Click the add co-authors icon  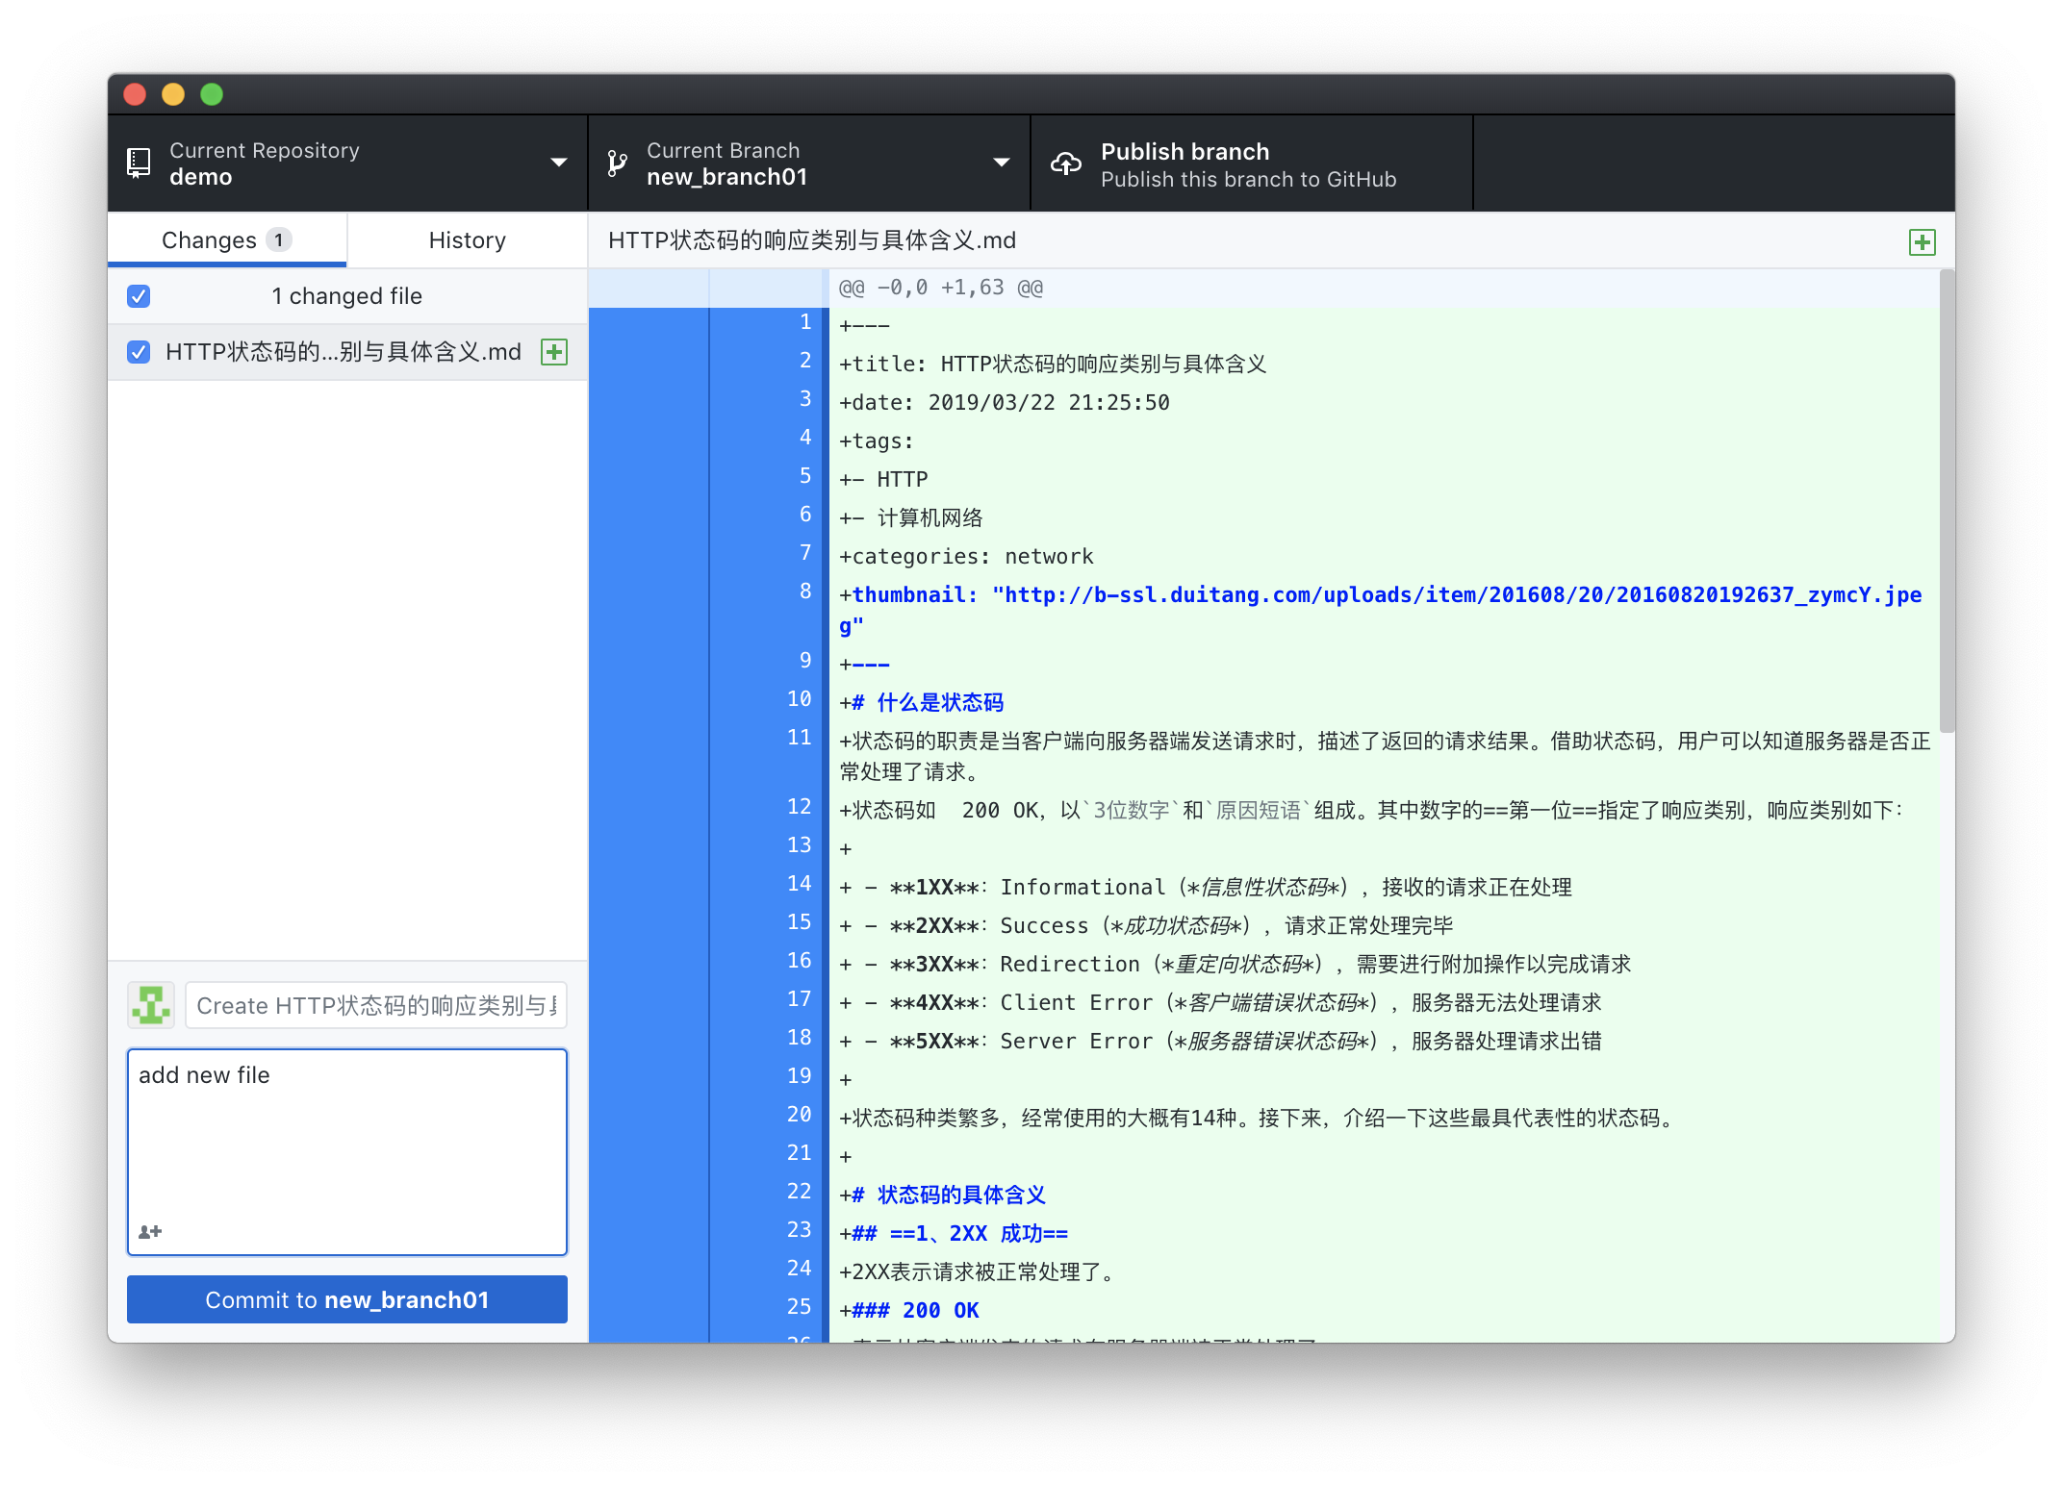pos(150,1231)
